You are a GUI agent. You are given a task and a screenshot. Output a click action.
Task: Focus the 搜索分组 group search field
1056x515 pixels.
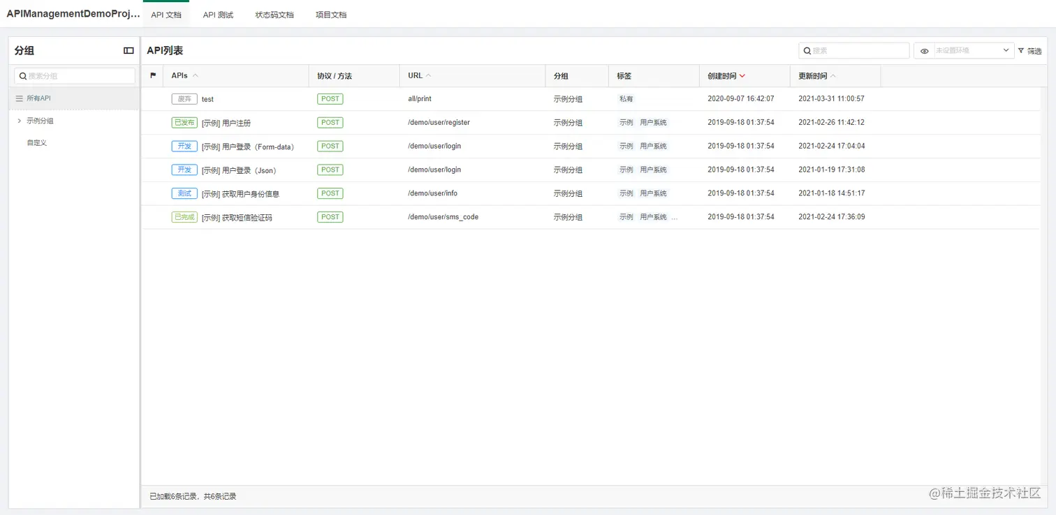pos(75,76)
